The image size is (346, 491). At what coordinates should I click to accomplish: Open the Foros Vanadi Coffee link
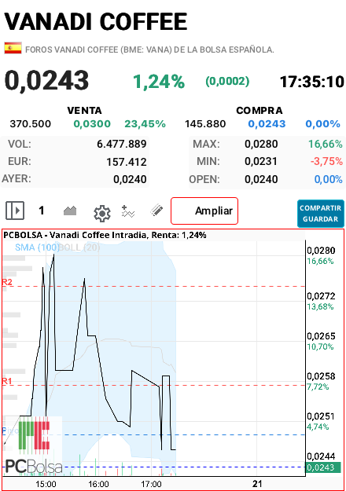(150, 49)
